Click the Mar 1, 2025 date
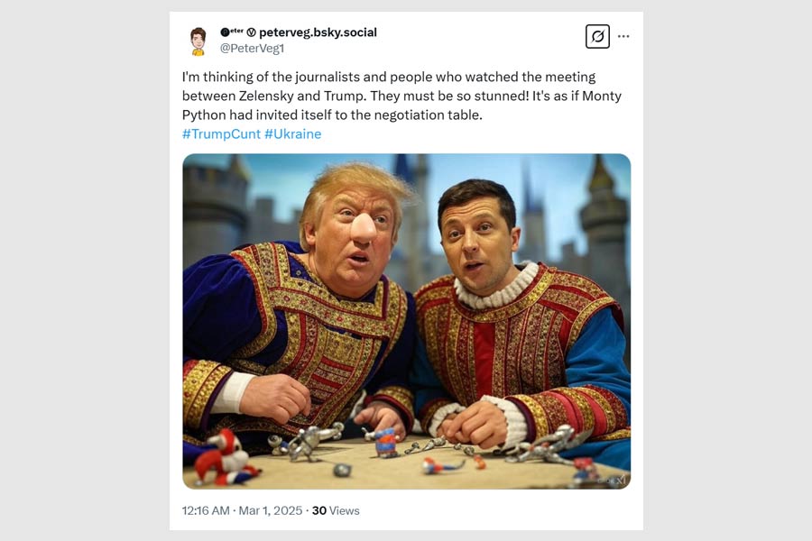The image size is (812, 541). pyautogui.click(x=271, y=510)
